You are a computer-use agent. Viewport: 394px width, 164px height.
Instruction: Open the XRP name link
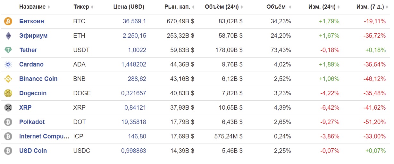pyautogui.click(x=25, y=108)
